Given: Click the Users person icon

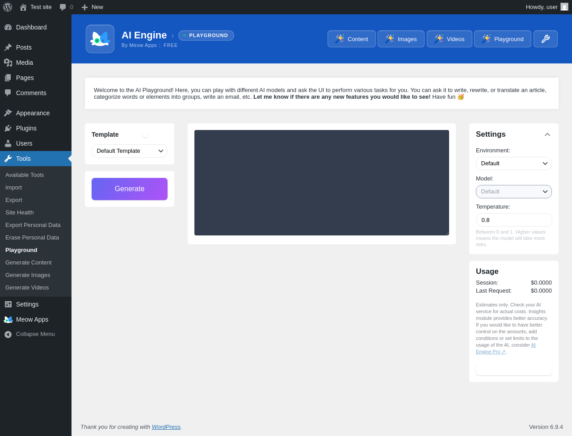Looking at the screenshot, I should (8, 143).
